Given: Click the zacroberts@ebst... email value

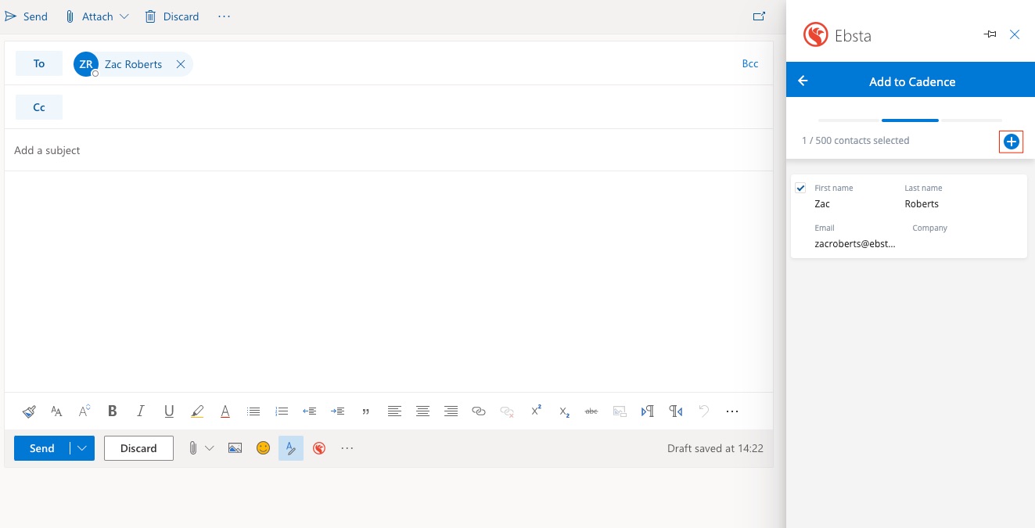Looking at the screenshot, I should pyautogui.click(x=855, y=243).
